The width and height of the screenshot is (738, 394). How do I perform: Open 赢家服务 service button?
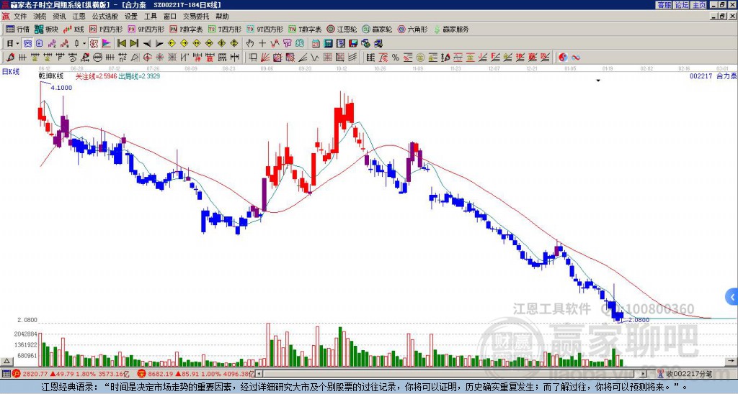pos(451,29)
